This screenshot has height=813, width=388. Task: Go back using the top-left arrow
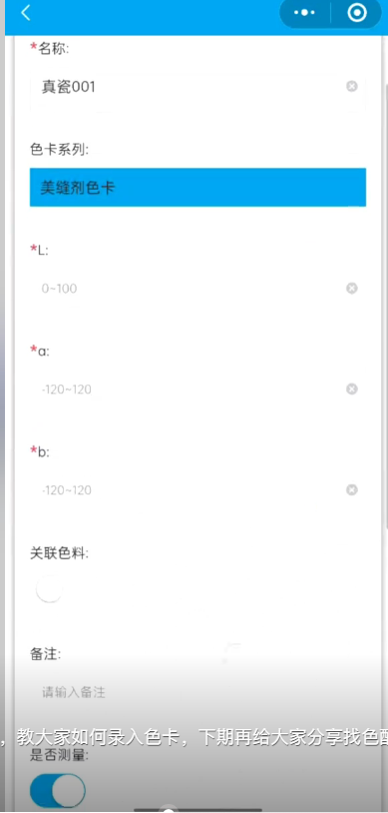point(25,13)
